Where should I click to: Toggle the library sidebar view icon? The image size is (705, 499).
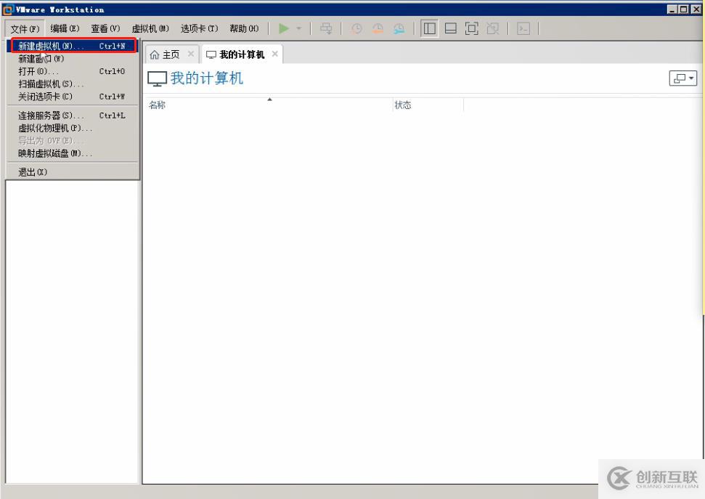coord(429,29)
